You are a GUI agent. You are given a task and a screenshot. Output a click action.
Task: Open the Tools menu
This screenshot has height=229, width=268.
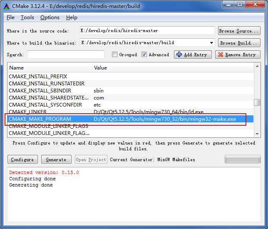tap(27, 17)
